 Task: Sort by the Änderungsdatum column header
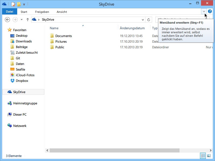(x=132, y=28)
